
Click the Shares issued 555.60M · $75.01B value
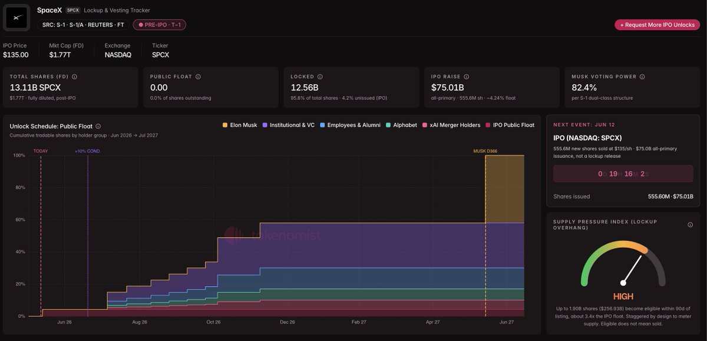point(670,197)
